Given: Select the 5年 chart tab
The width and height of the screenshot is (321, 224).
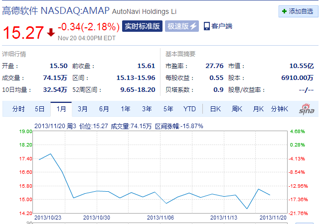Looking at the screenshot, I should 168,109.
